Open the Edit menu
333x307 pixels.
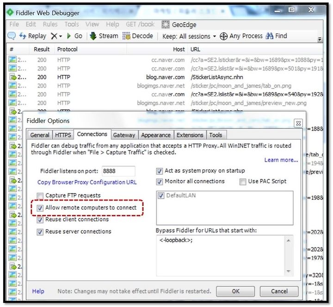[x=31, y=24]
